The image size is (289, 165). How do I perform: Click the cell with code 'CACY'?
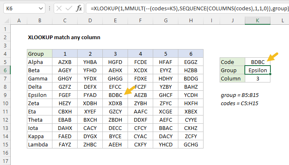pyautogui.click(x=90, y=128)
